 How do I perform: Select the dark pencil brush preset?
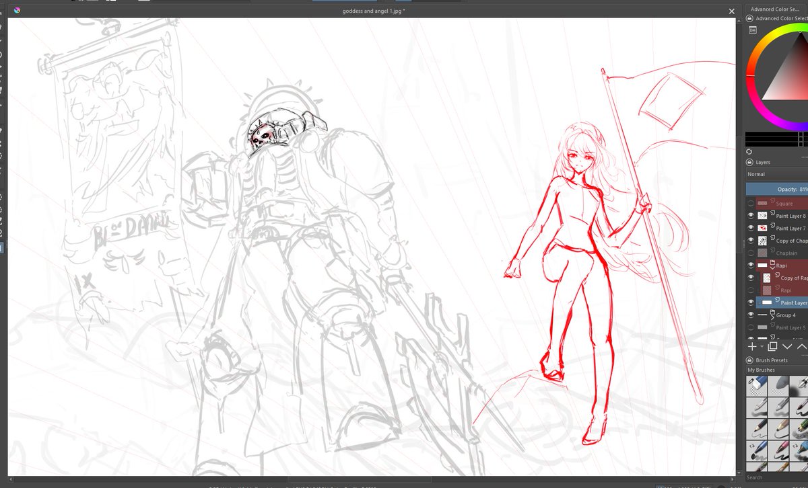(757, 428)
